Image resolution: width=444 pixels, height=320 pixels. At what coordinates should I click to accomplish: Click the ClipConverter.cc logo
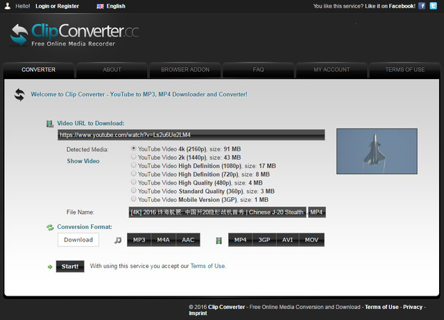coord(74,35)
